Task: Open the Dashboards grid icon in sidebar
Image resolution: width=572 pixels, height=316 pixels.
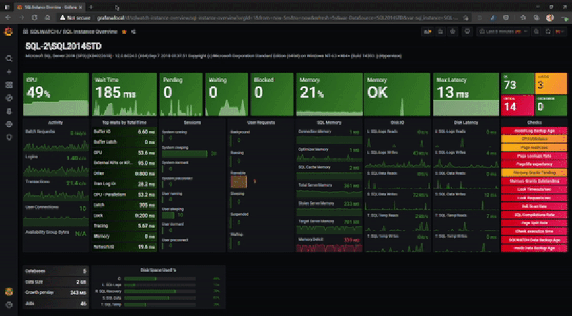Action: coord(9,85)
